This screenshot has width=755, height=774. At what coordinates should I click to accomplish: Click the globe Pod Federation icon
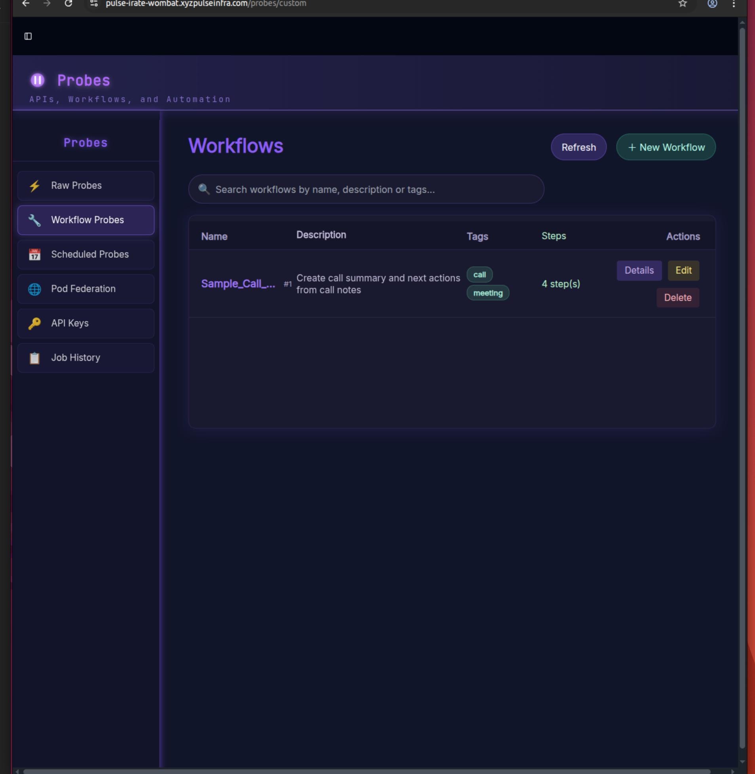(34, 289)
